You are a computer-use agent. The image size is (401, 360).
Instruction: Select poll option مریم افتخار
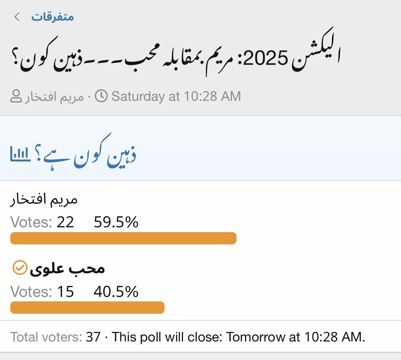click(x=44, y=200)
